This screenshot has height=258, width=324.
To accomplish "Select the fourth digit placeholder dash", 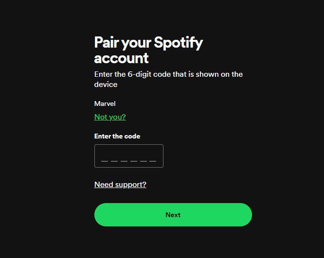I will tap(133, 160).
